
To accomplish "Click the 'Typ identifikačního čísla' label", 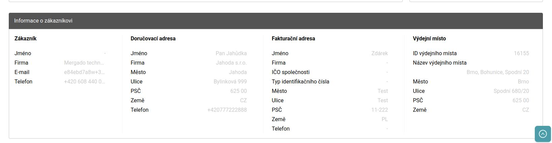I will point(300,81).
